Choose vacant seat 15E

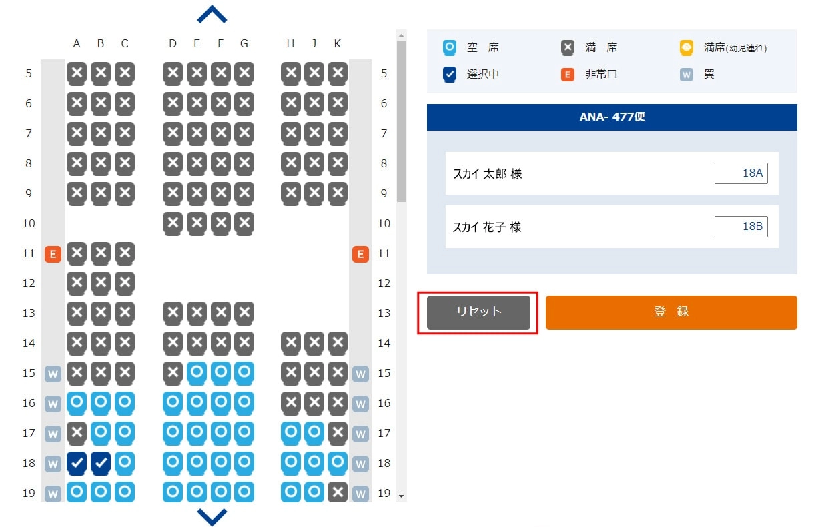pos(197,373)
